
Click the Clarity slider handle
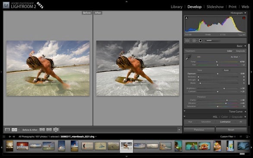pos(227,100)
